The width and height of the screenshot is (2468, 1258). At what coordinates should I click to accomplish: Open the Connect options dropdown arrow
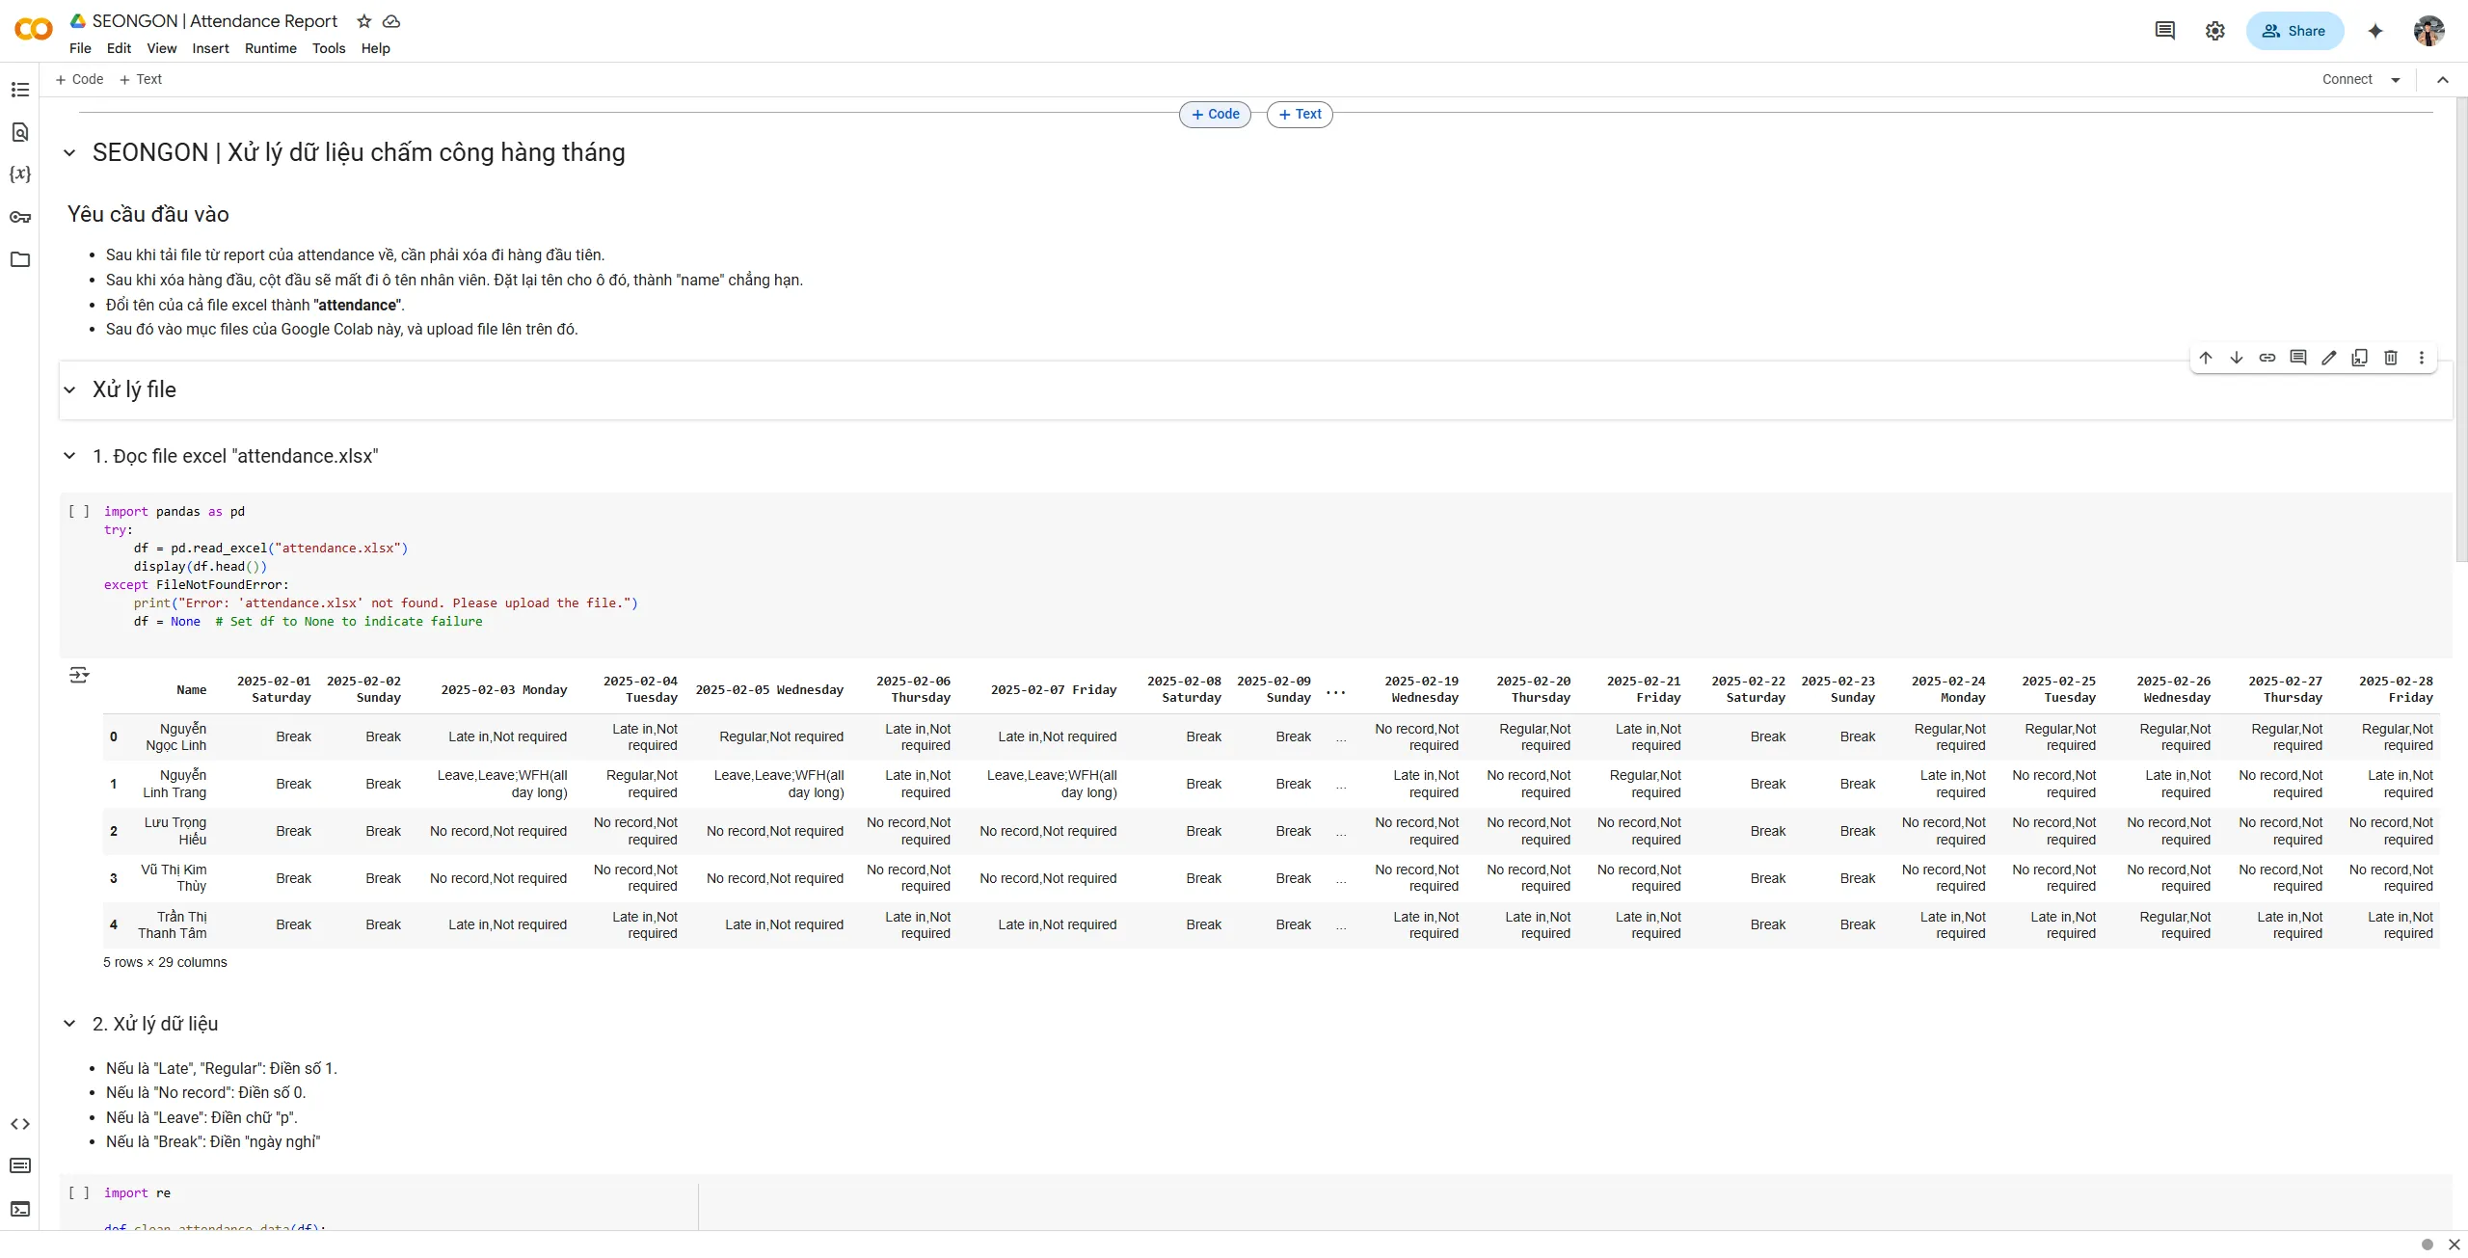[2396, 80]
